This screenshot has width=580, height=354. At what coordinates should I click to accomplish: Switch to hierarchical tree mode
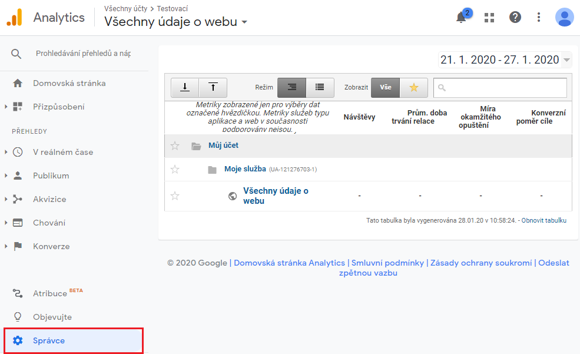(x=291, y=87)
